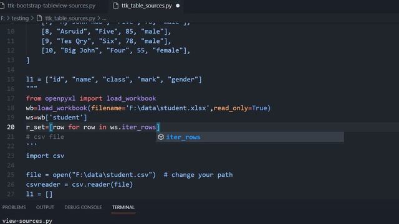Click the view-sources.py terminal text
The image size is (399, 224).
pyautogui.click(x=27, y=221)
